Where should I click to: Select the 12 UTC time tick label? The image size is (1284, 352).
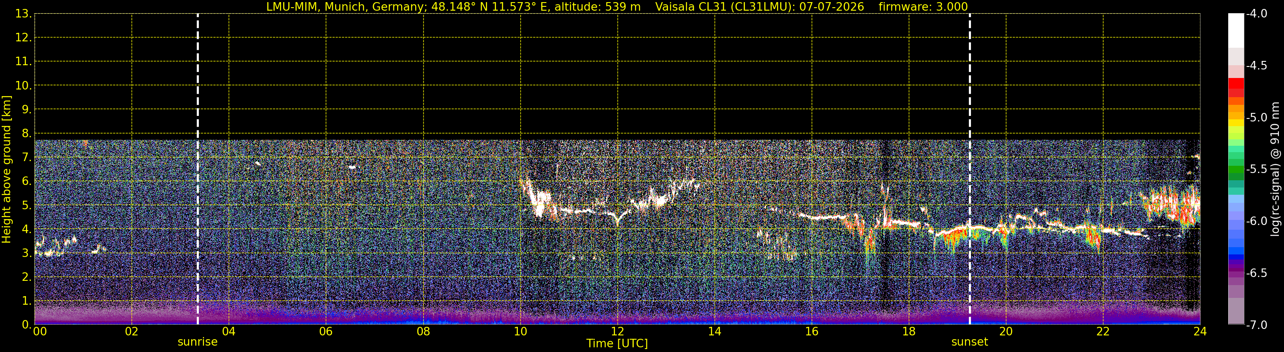coord(618,332)
